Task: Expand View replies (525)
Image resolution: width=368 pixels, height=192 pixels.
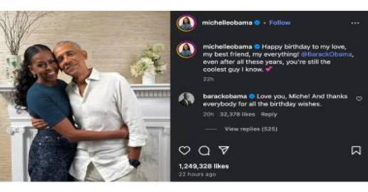Action: (251, 129)
